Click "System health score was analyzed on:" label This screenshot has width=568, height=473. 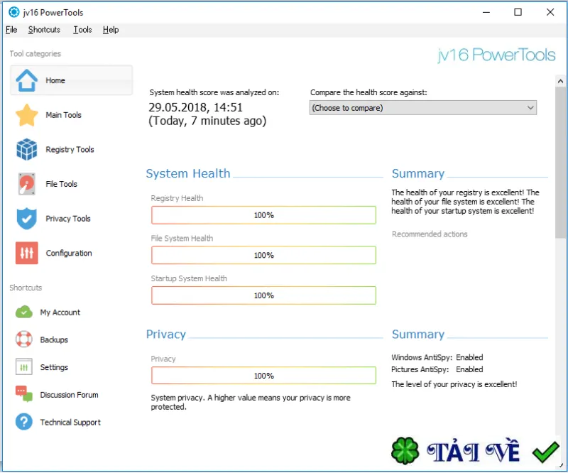pyautogui.click(x=214, y=92)
